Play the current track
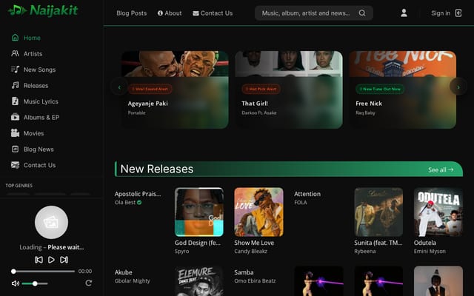474x296 pixels. [x=51, y=260]
